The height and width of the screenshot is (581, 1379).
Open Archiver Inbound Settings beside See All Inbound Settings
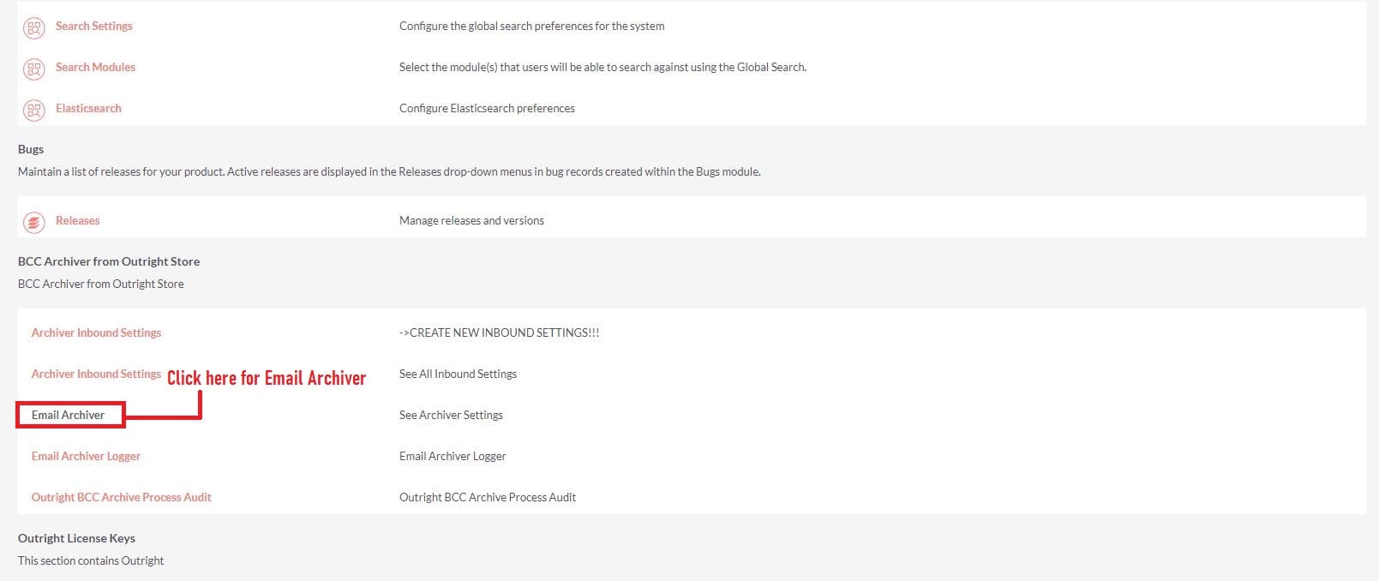[x=96, y=374]
